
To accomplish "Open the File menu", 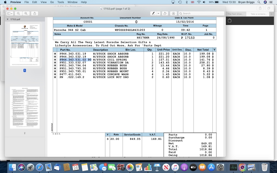I will pyautogui.click(x=27, y=2).
